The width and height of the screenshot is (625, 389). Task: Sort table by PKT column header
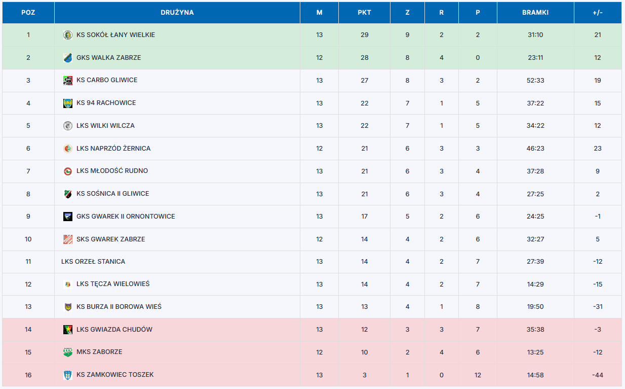(364, 13)
